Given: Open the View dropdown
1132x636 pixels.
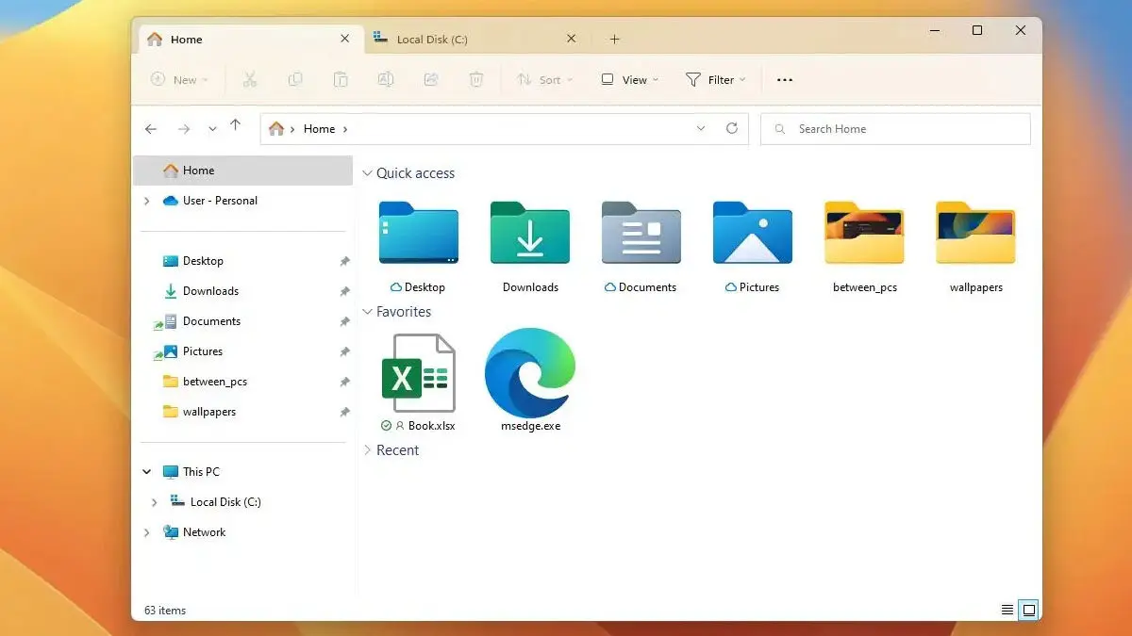Looking at the screenshot, I should 628,79.
